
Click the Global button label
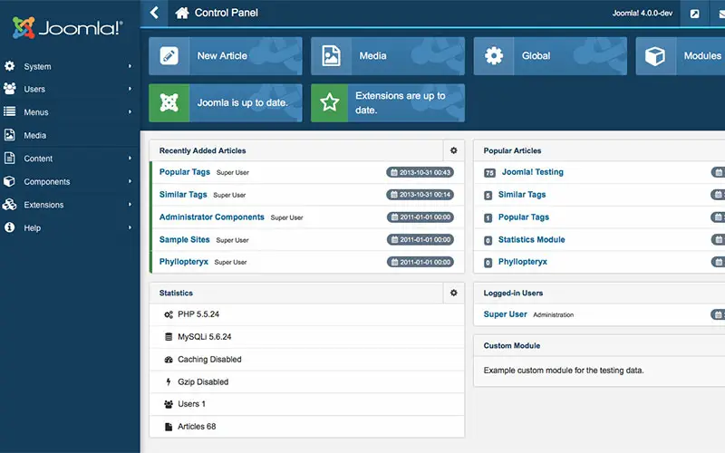tap(536, 56)
